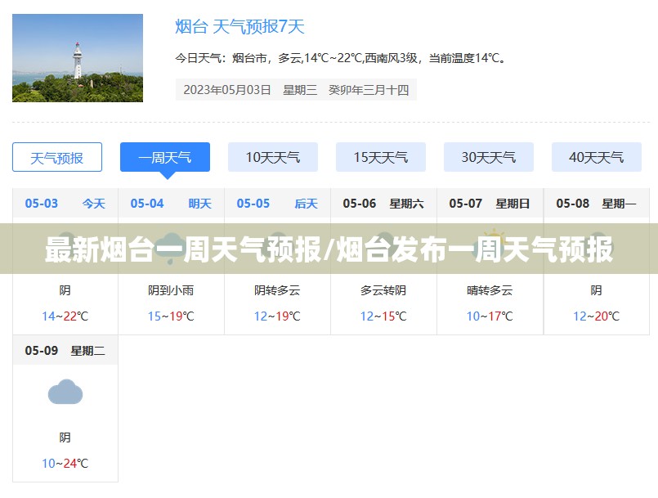Click the 阴到小雨 forecast text
The image size is (658, 498).
pyautogui.click(x=171, y=290)
